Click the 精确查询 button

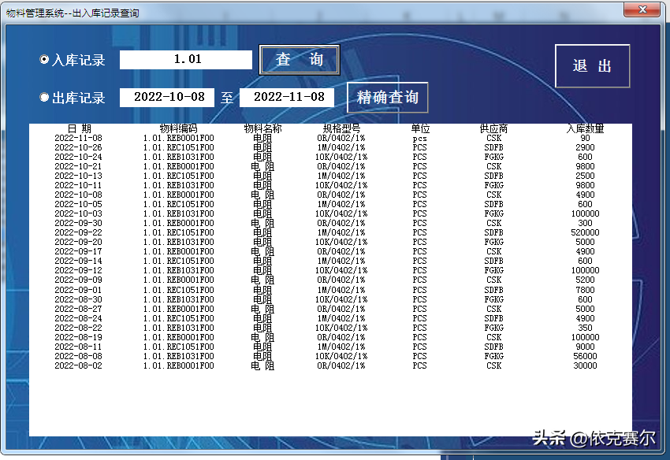click(387, 98)
